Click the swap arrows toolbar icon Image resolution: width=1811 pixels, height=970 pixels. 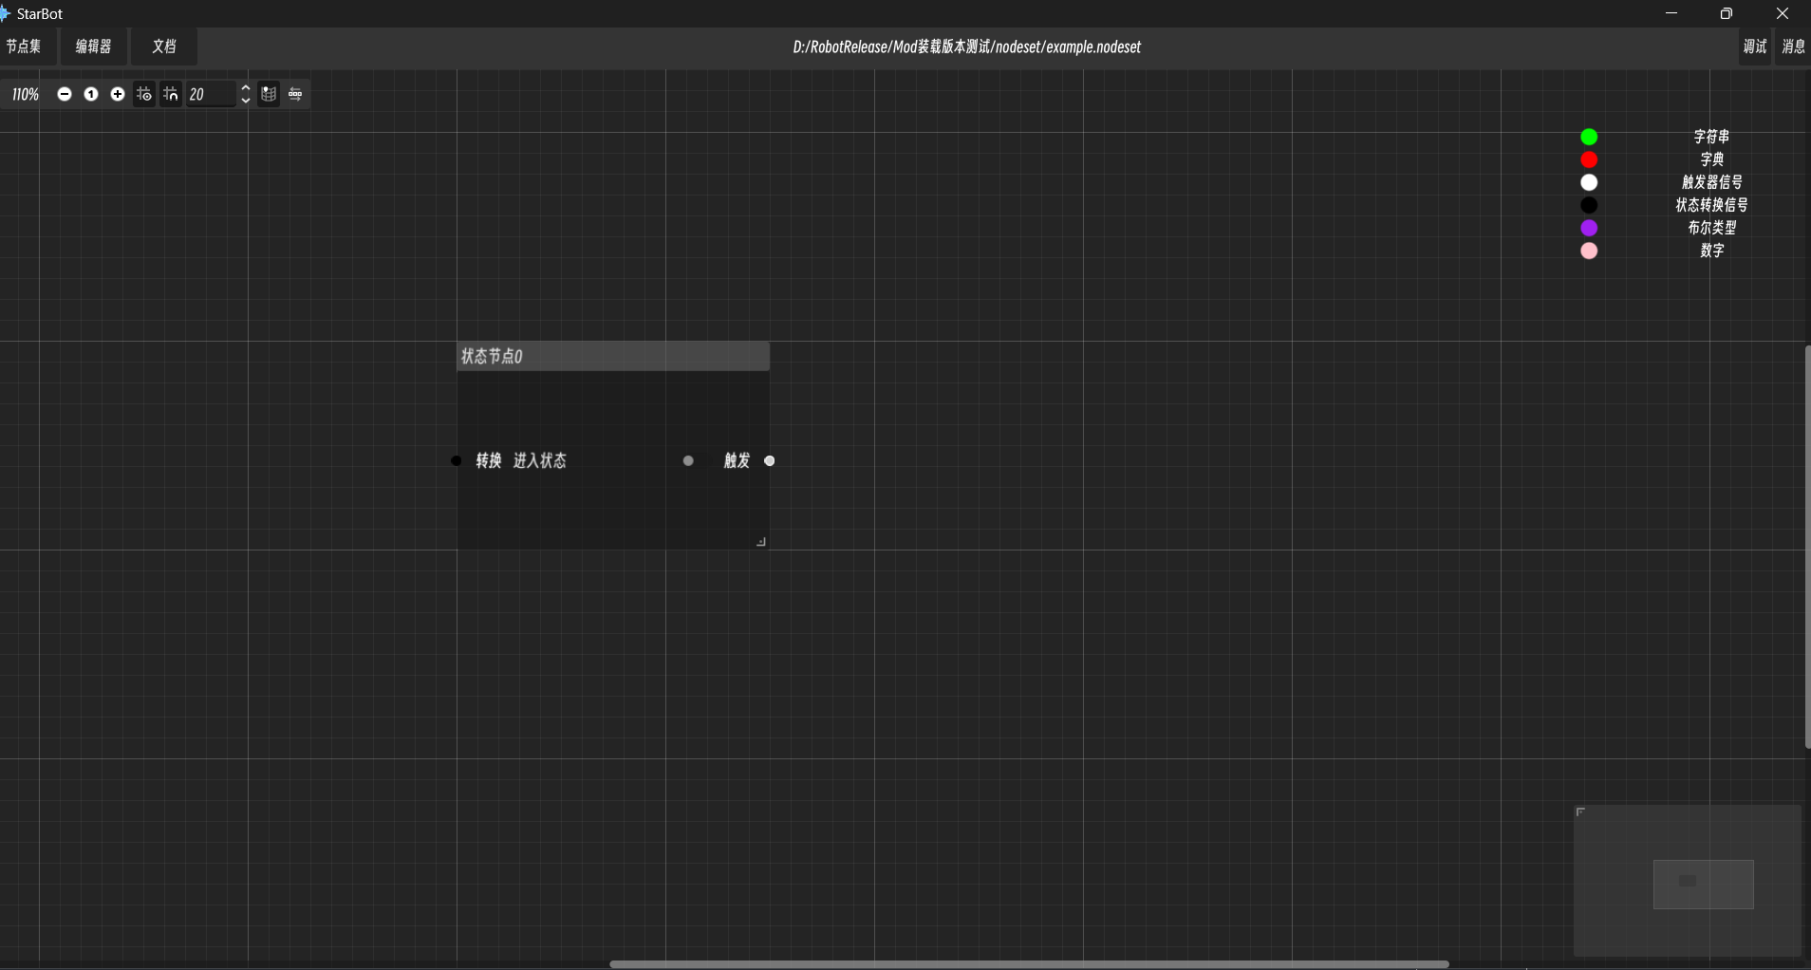(295, 94)
